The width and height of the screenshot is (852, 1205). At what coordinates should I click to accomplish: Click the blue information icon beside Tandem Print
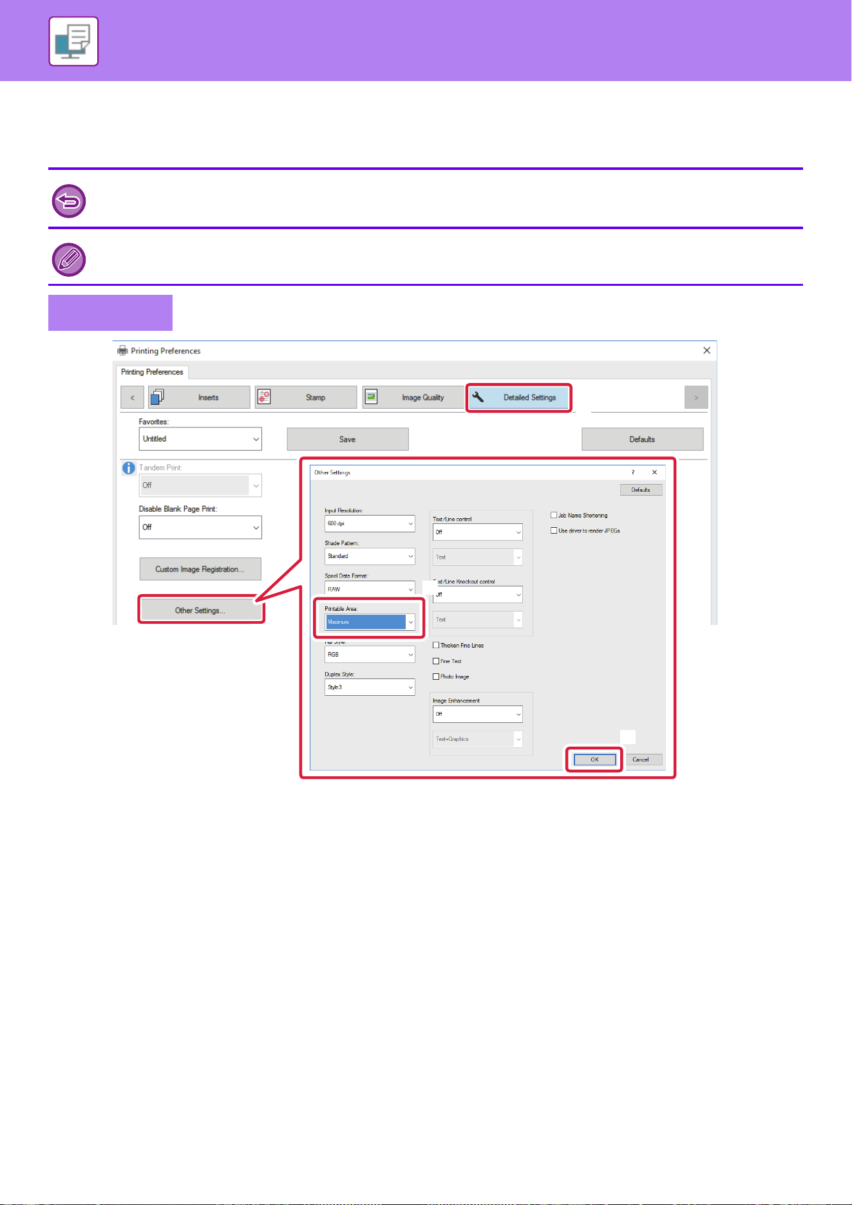coord(129,468)
